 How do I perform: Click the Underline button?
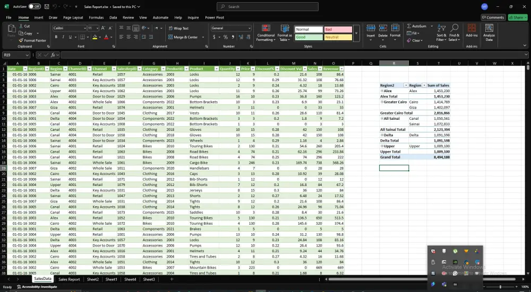click(x=70, y=37)
